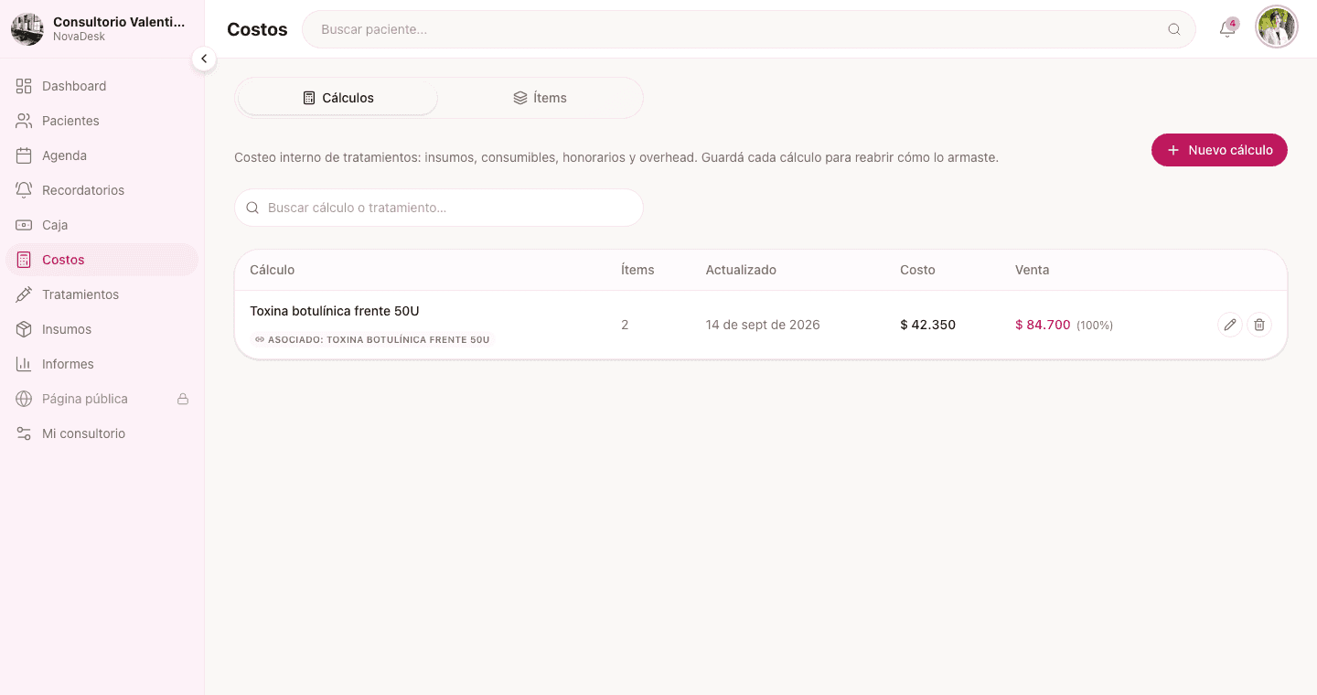Open the Página pública item
Screen dimensions: 1317x695
(102, 399)
